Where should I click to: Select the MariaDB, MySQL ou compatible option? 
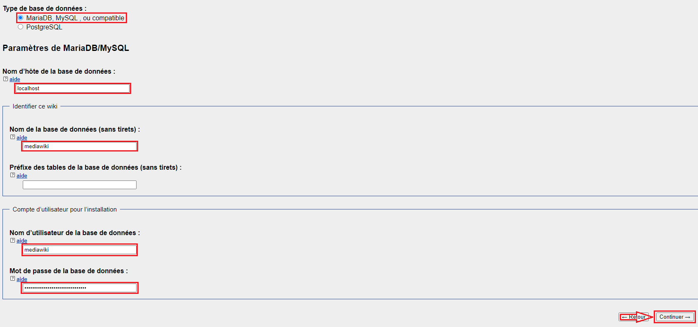point(20,17)
